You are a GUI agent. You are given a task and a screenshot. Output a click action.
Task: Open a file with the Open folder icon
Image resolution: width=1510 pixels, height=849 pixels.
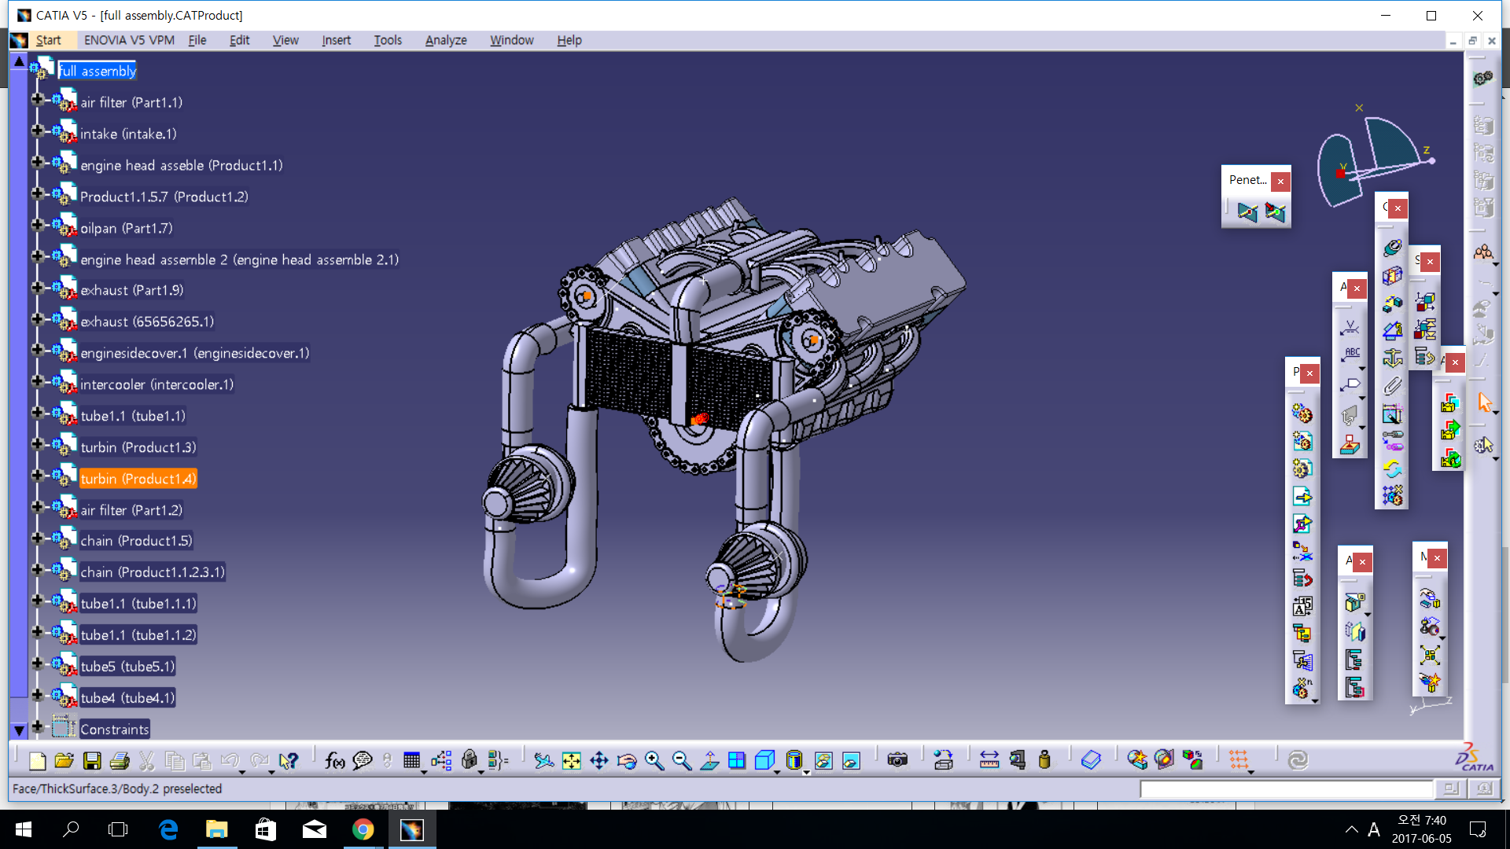pyautogui.click(x=64, y=760)
